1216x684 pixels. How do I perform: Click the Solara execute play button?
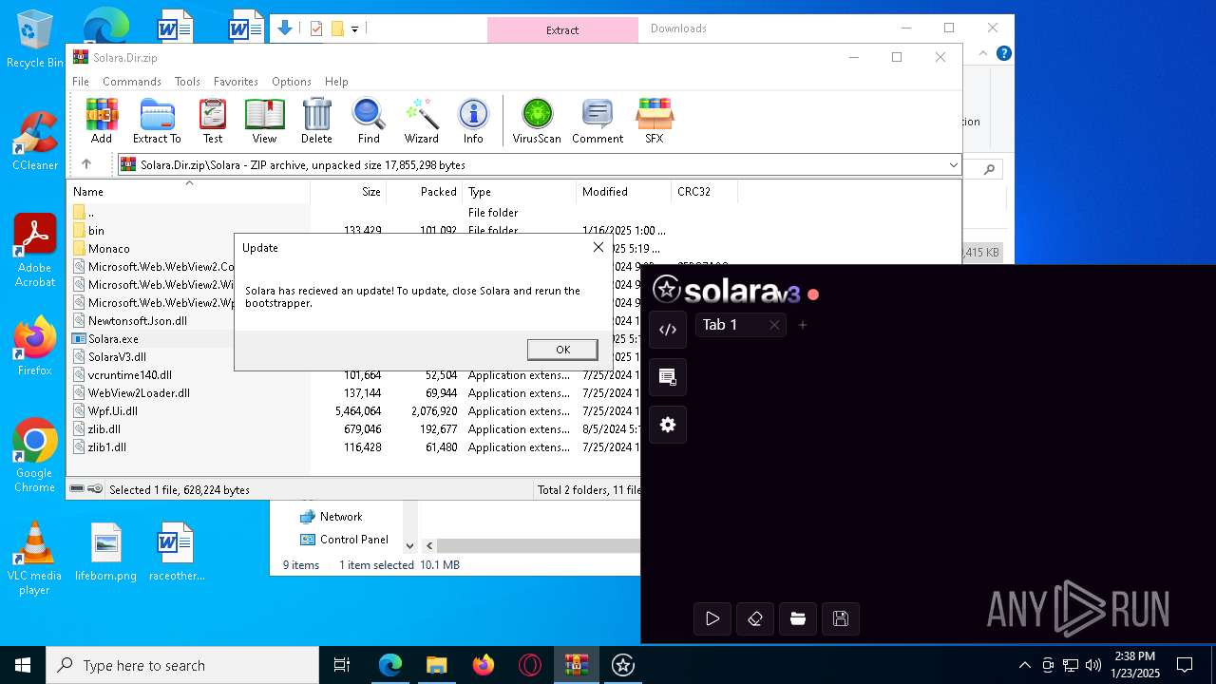point(712,618)
